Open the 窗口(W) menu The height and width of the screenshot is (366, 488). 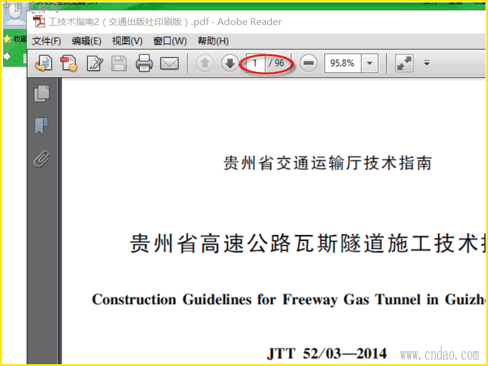170,41
